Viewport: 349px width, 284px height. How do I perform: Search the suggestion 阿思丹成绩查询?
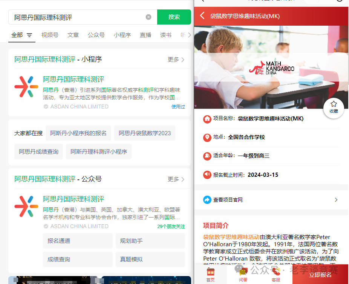coord(38,152)
